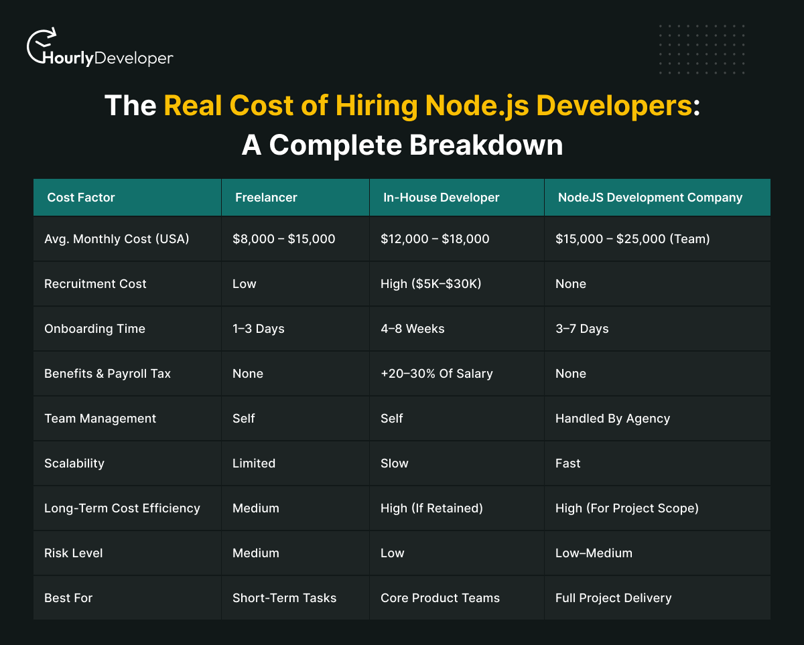Click 'Medium' in Long-Term Cost Efficiency row

[x=256, y=508]
